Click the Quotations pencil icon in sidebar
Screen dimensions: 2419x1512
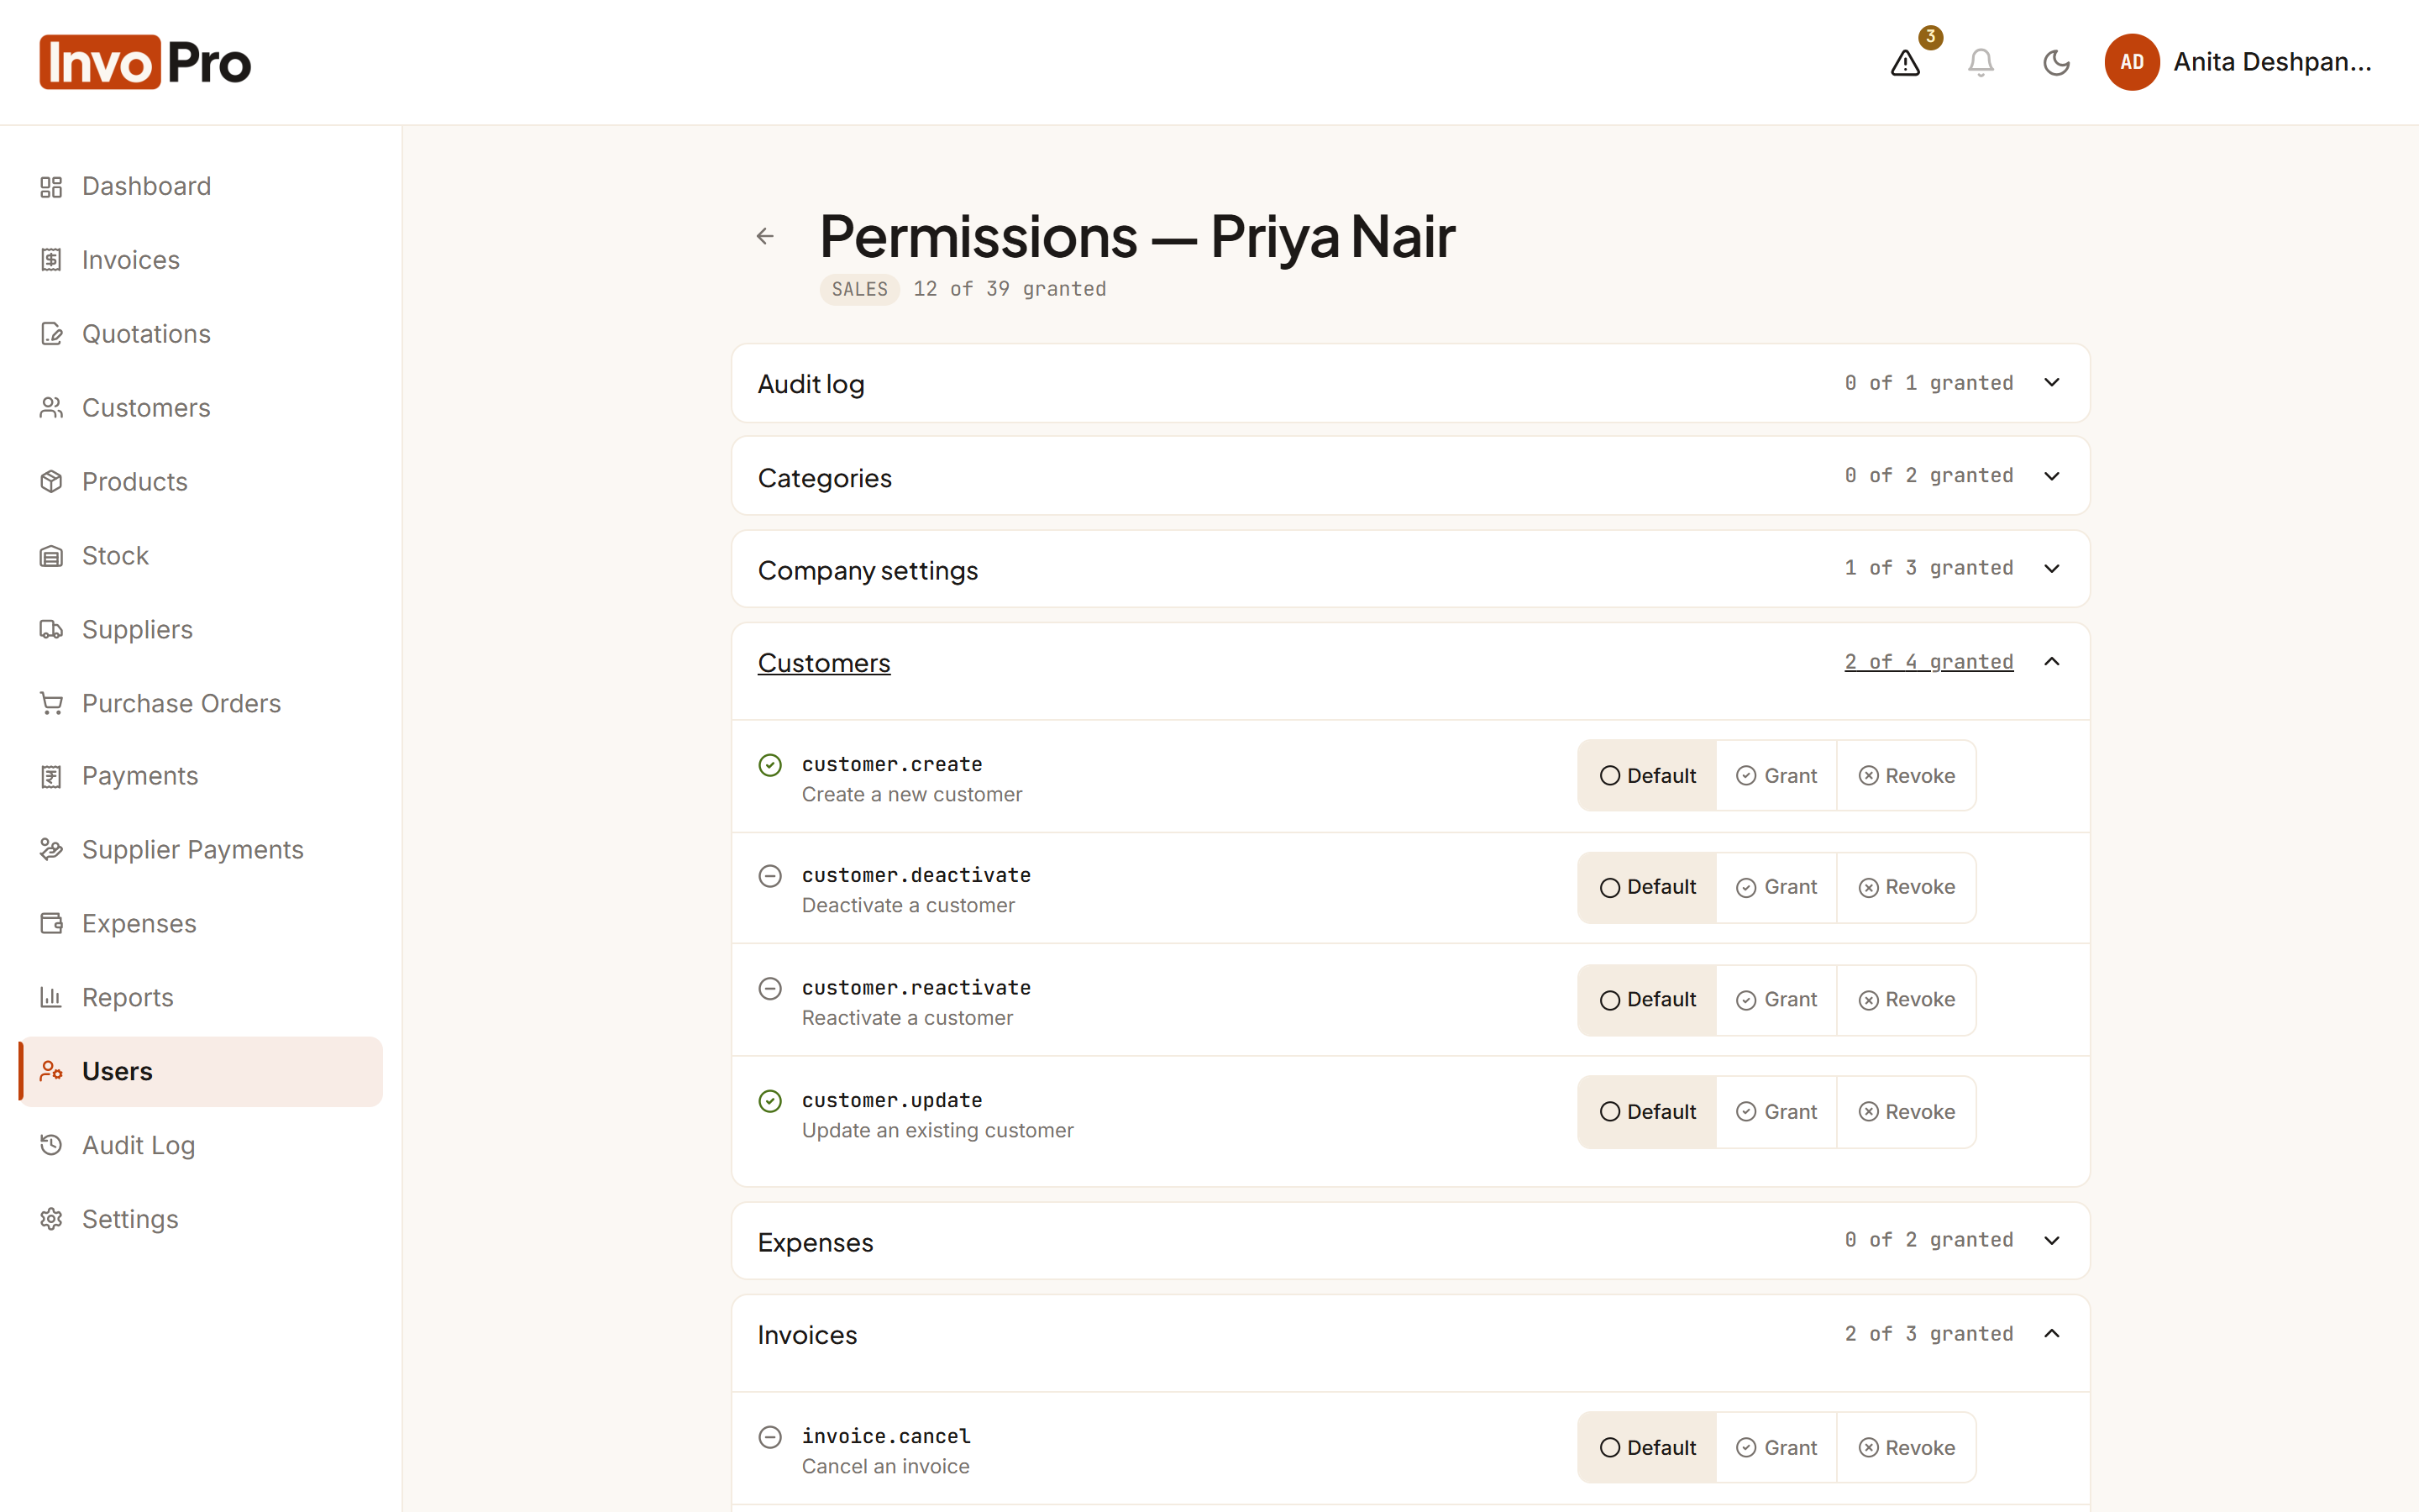pos(51,334)
